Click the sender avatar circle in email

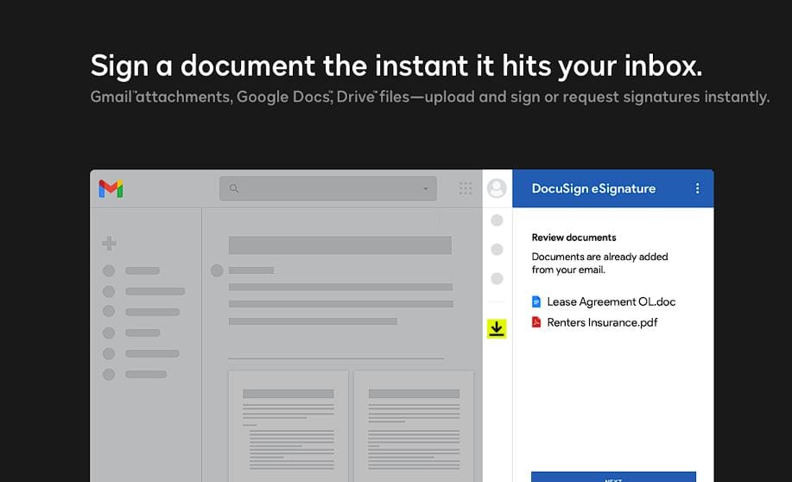(x=217, y=271)
